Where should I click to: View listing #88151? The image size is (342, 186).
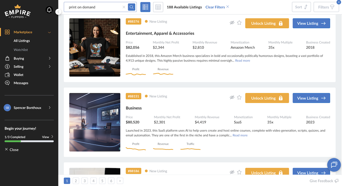[x=311, y=98]
